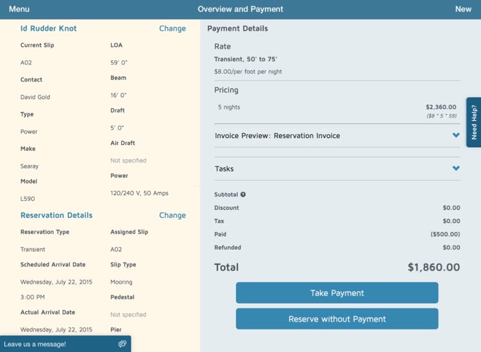The height and width of the screenshot is (352, 481).
Task: Click Change next to Id Rudder Knot
Action: tap(172, 28)
